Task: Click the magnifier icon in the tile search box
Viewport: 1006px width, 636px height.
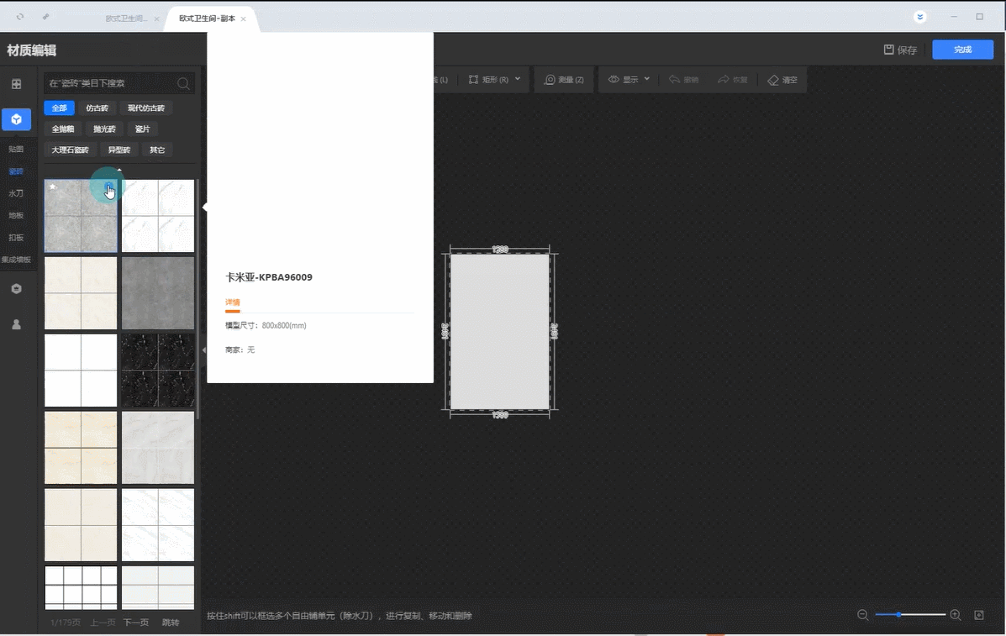Action: coord(183,83)
